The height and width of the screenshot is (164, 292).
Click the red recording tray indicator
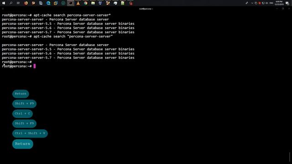point(260,3)
